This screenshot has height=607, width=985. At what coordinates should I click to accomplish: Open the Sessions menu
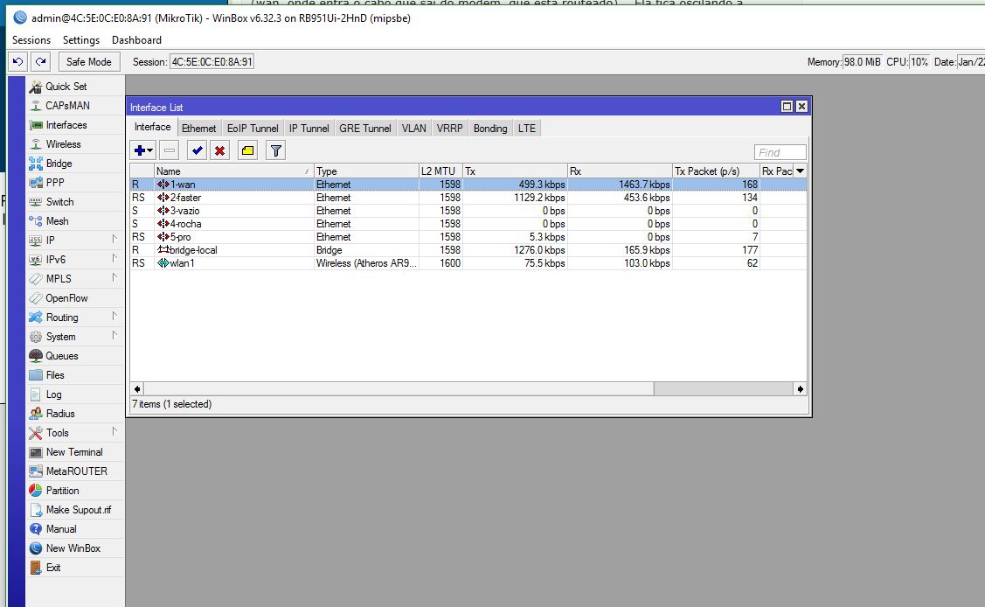pyautogui.click(x=31, y=40)
